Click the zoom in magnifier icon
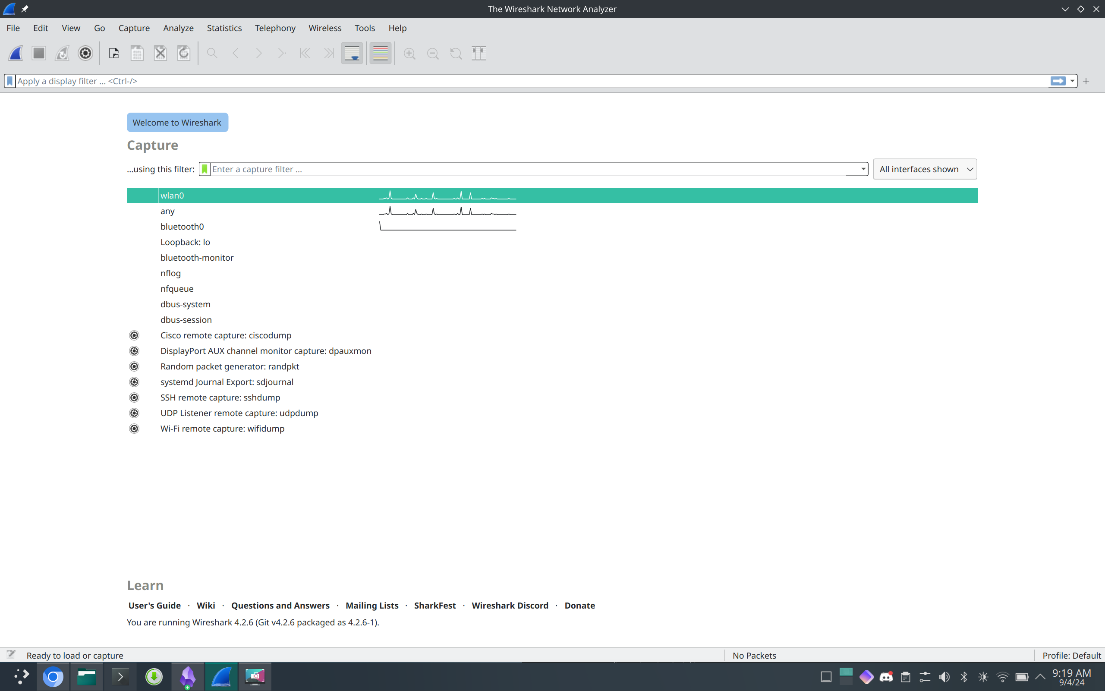The image size is (1105, 691). pyautogui.click(x=409, y=54)
